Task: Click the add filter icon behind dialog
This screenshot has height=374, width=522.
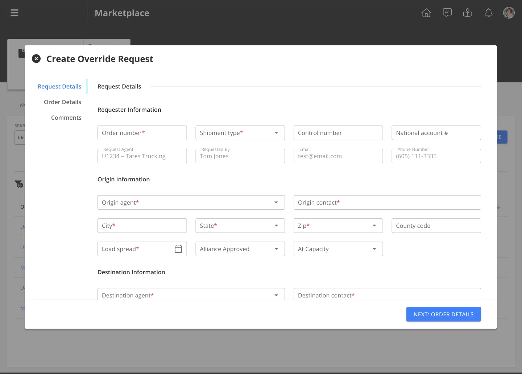Action: tap(19, 184)
